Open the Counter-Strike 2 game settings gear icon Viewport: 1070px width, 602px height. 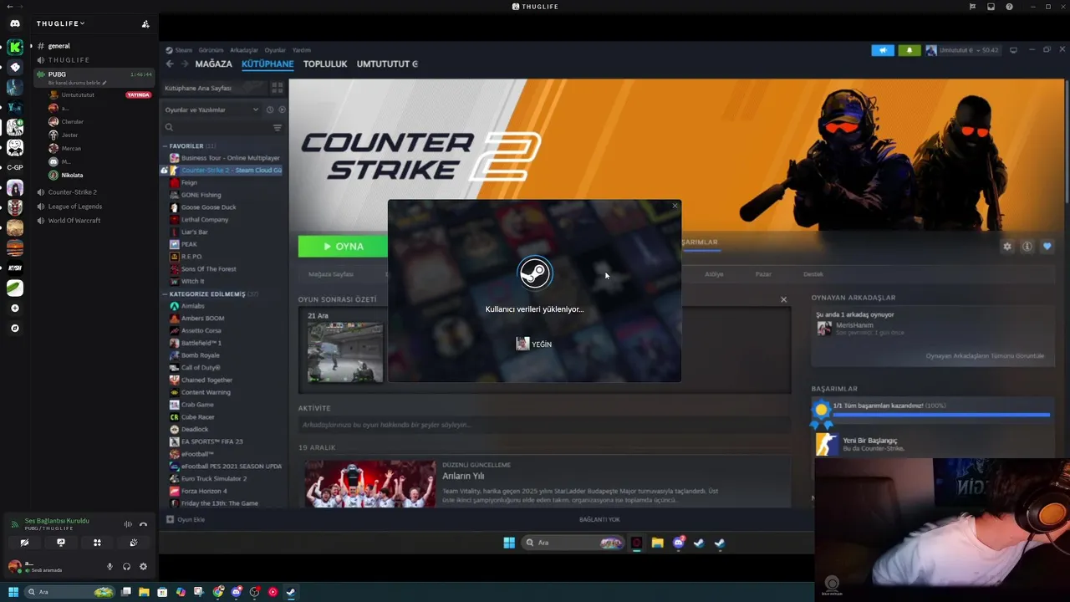pyautogui.click(x=1007, y=247)
